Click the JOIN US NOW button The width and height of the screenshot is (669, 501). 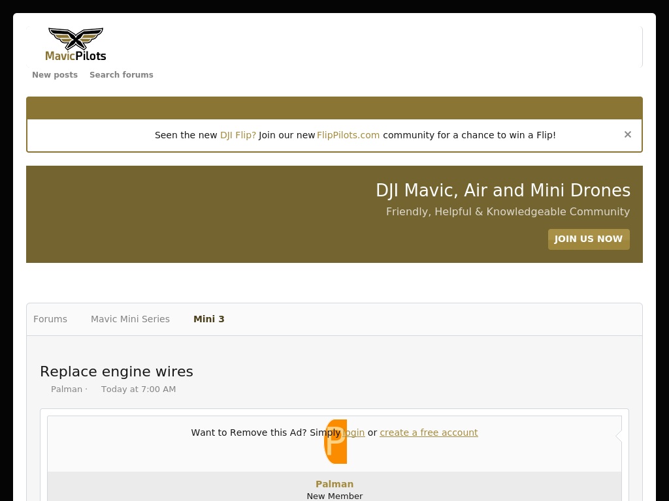pyautogui.click(x=589, y=239)
